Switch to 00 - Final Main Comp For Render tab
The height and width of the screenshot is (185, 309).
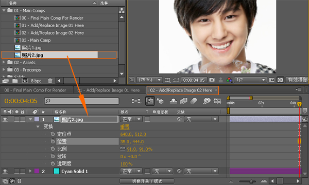pyautogui.click(x=35, y=90)
